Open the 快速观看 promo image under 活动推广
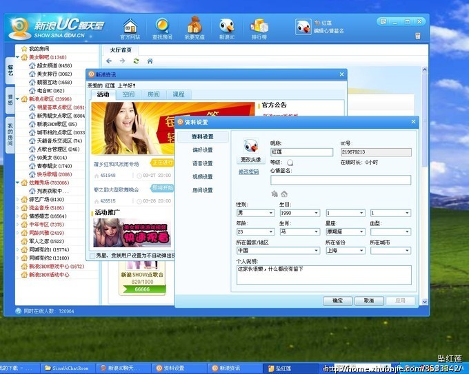469x374 pixels. click(132, 233)
